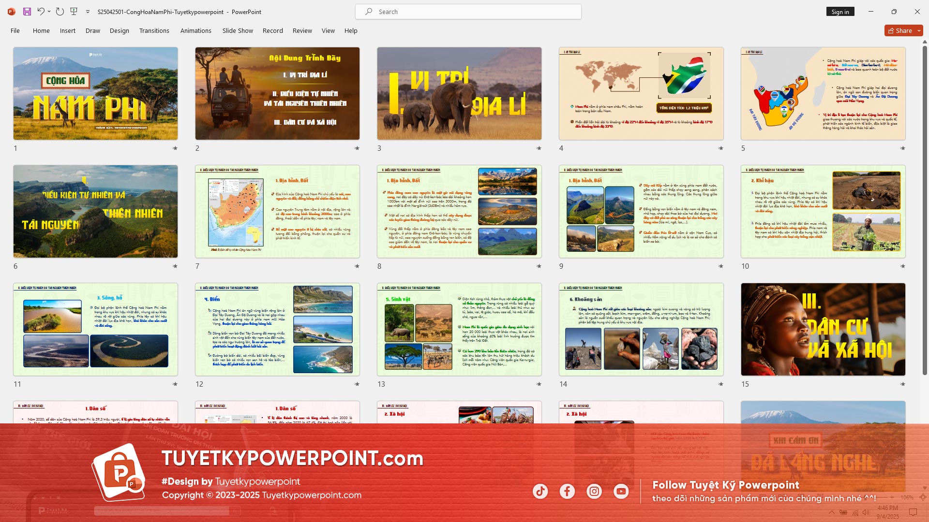
Task: Zoom in using the plus control
Action: [x=892, y=497]
